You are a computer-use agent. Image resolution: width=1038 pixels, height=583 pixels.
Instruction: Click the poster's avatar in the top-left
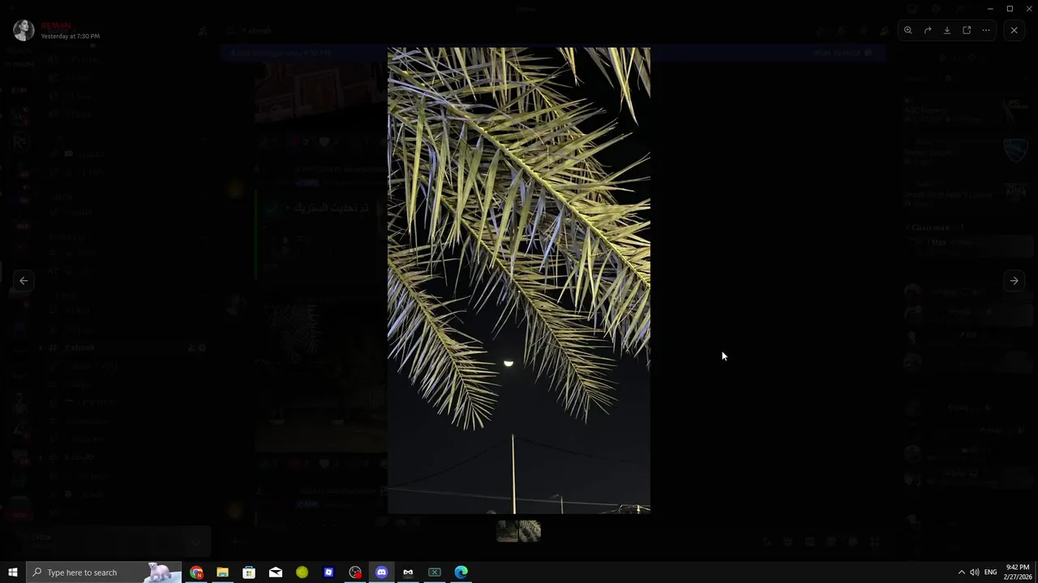tap(24, 30)
